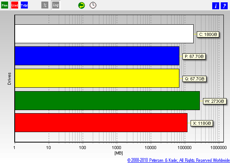This screenshot has width=230, height=163.
Task: Select the Q: 67.7GB label
Action: (194, 79)
